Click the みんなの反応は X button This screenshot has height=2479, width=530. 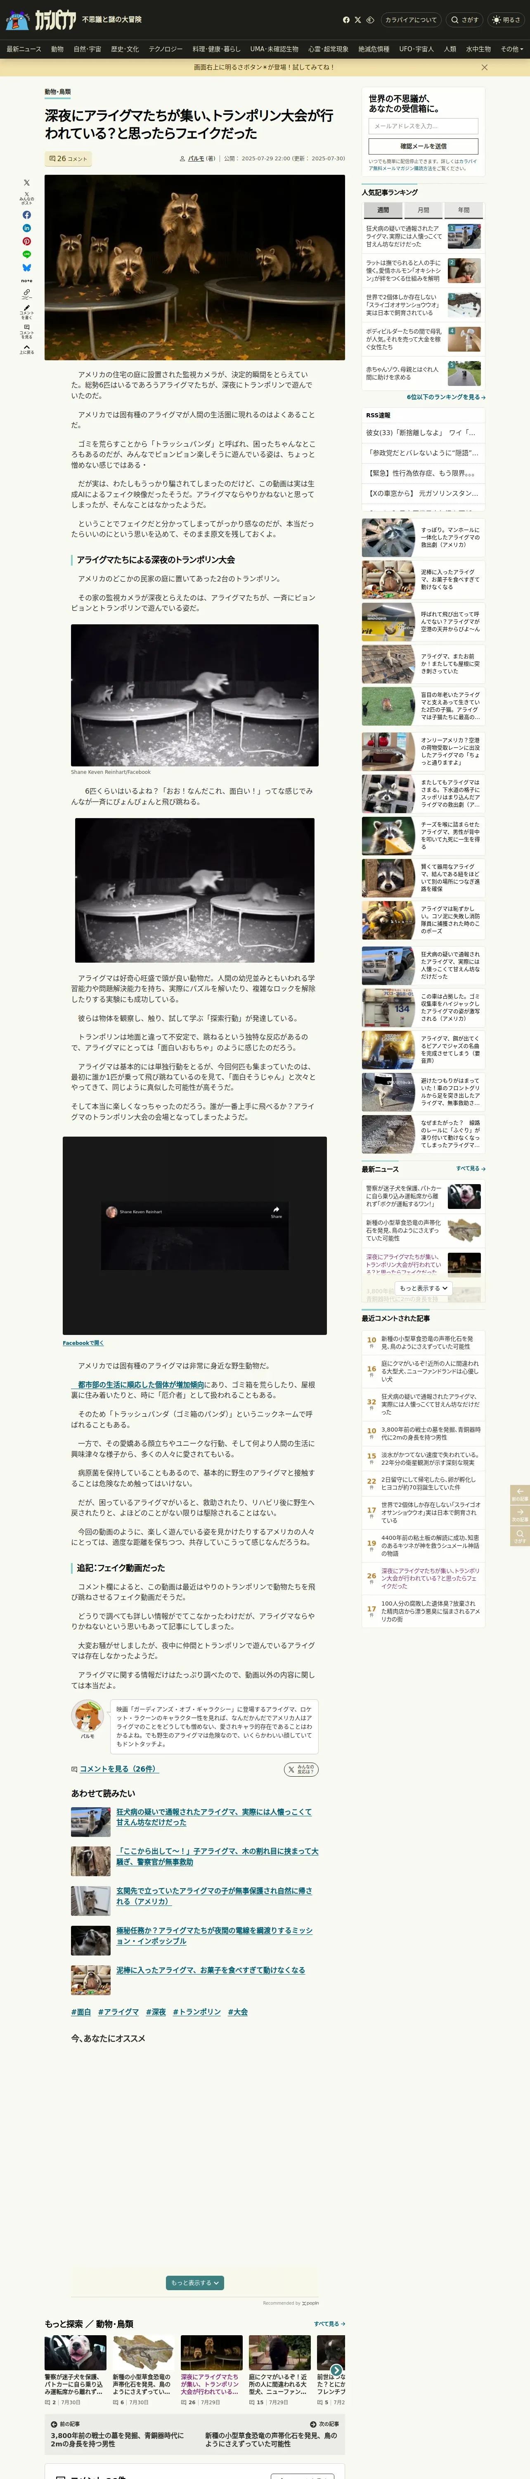point(301,1769)
